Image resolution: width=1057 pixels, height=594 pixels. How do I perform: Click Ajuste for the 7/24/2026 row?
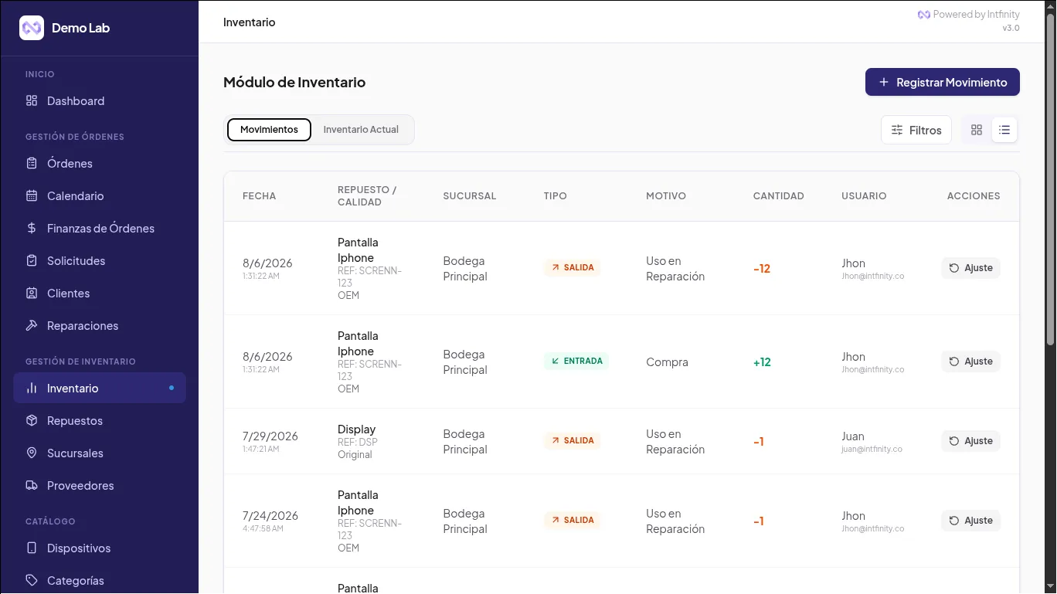point(971,521)
